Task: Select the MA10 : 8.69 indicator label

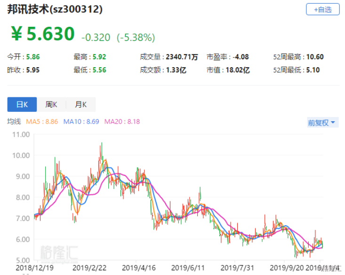Action: coord(81,122)
